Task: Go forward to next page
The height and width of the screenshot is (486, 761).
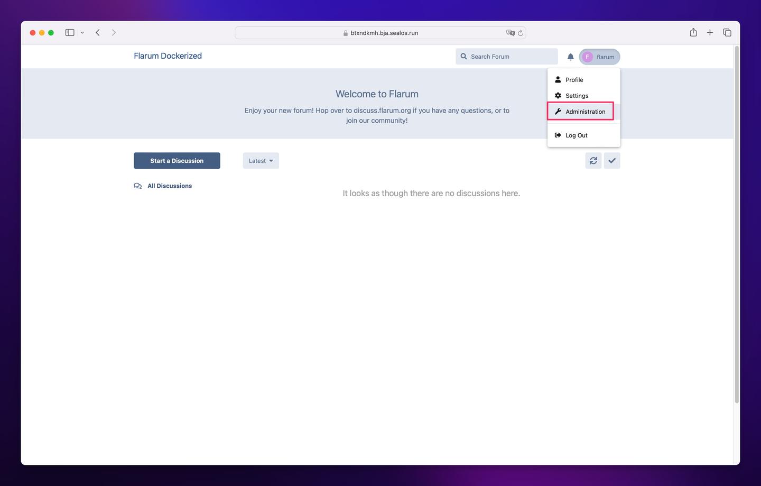Action: [x=114, y=33]
